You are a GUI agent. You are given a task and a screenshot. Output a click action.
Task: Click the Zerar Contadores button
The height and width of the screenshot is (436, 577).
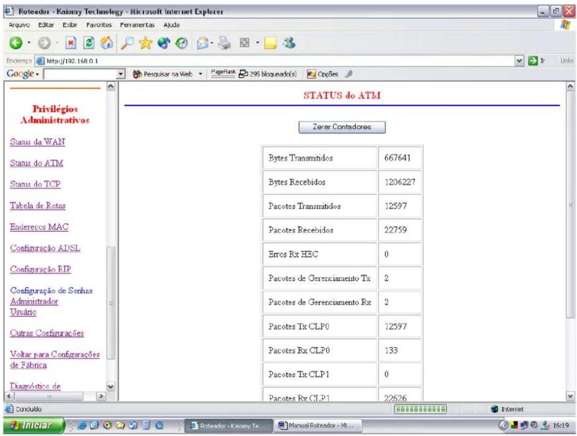tap(342, 127)
